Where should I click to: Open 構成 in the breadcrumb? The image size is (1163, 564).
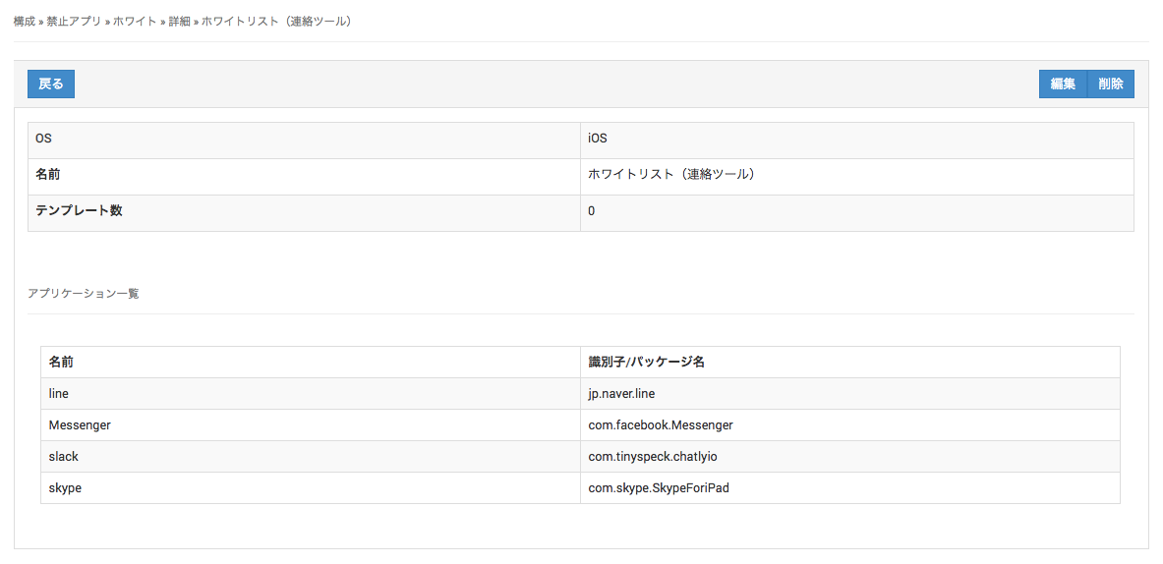coord(24,21)
